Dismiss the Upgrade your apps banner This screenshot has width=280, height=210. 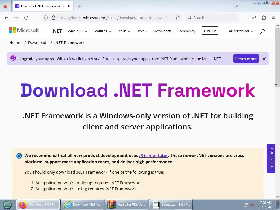tap(264, 59)
